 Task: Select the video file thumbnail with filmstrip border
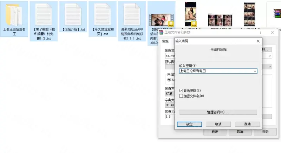(161, 20)
